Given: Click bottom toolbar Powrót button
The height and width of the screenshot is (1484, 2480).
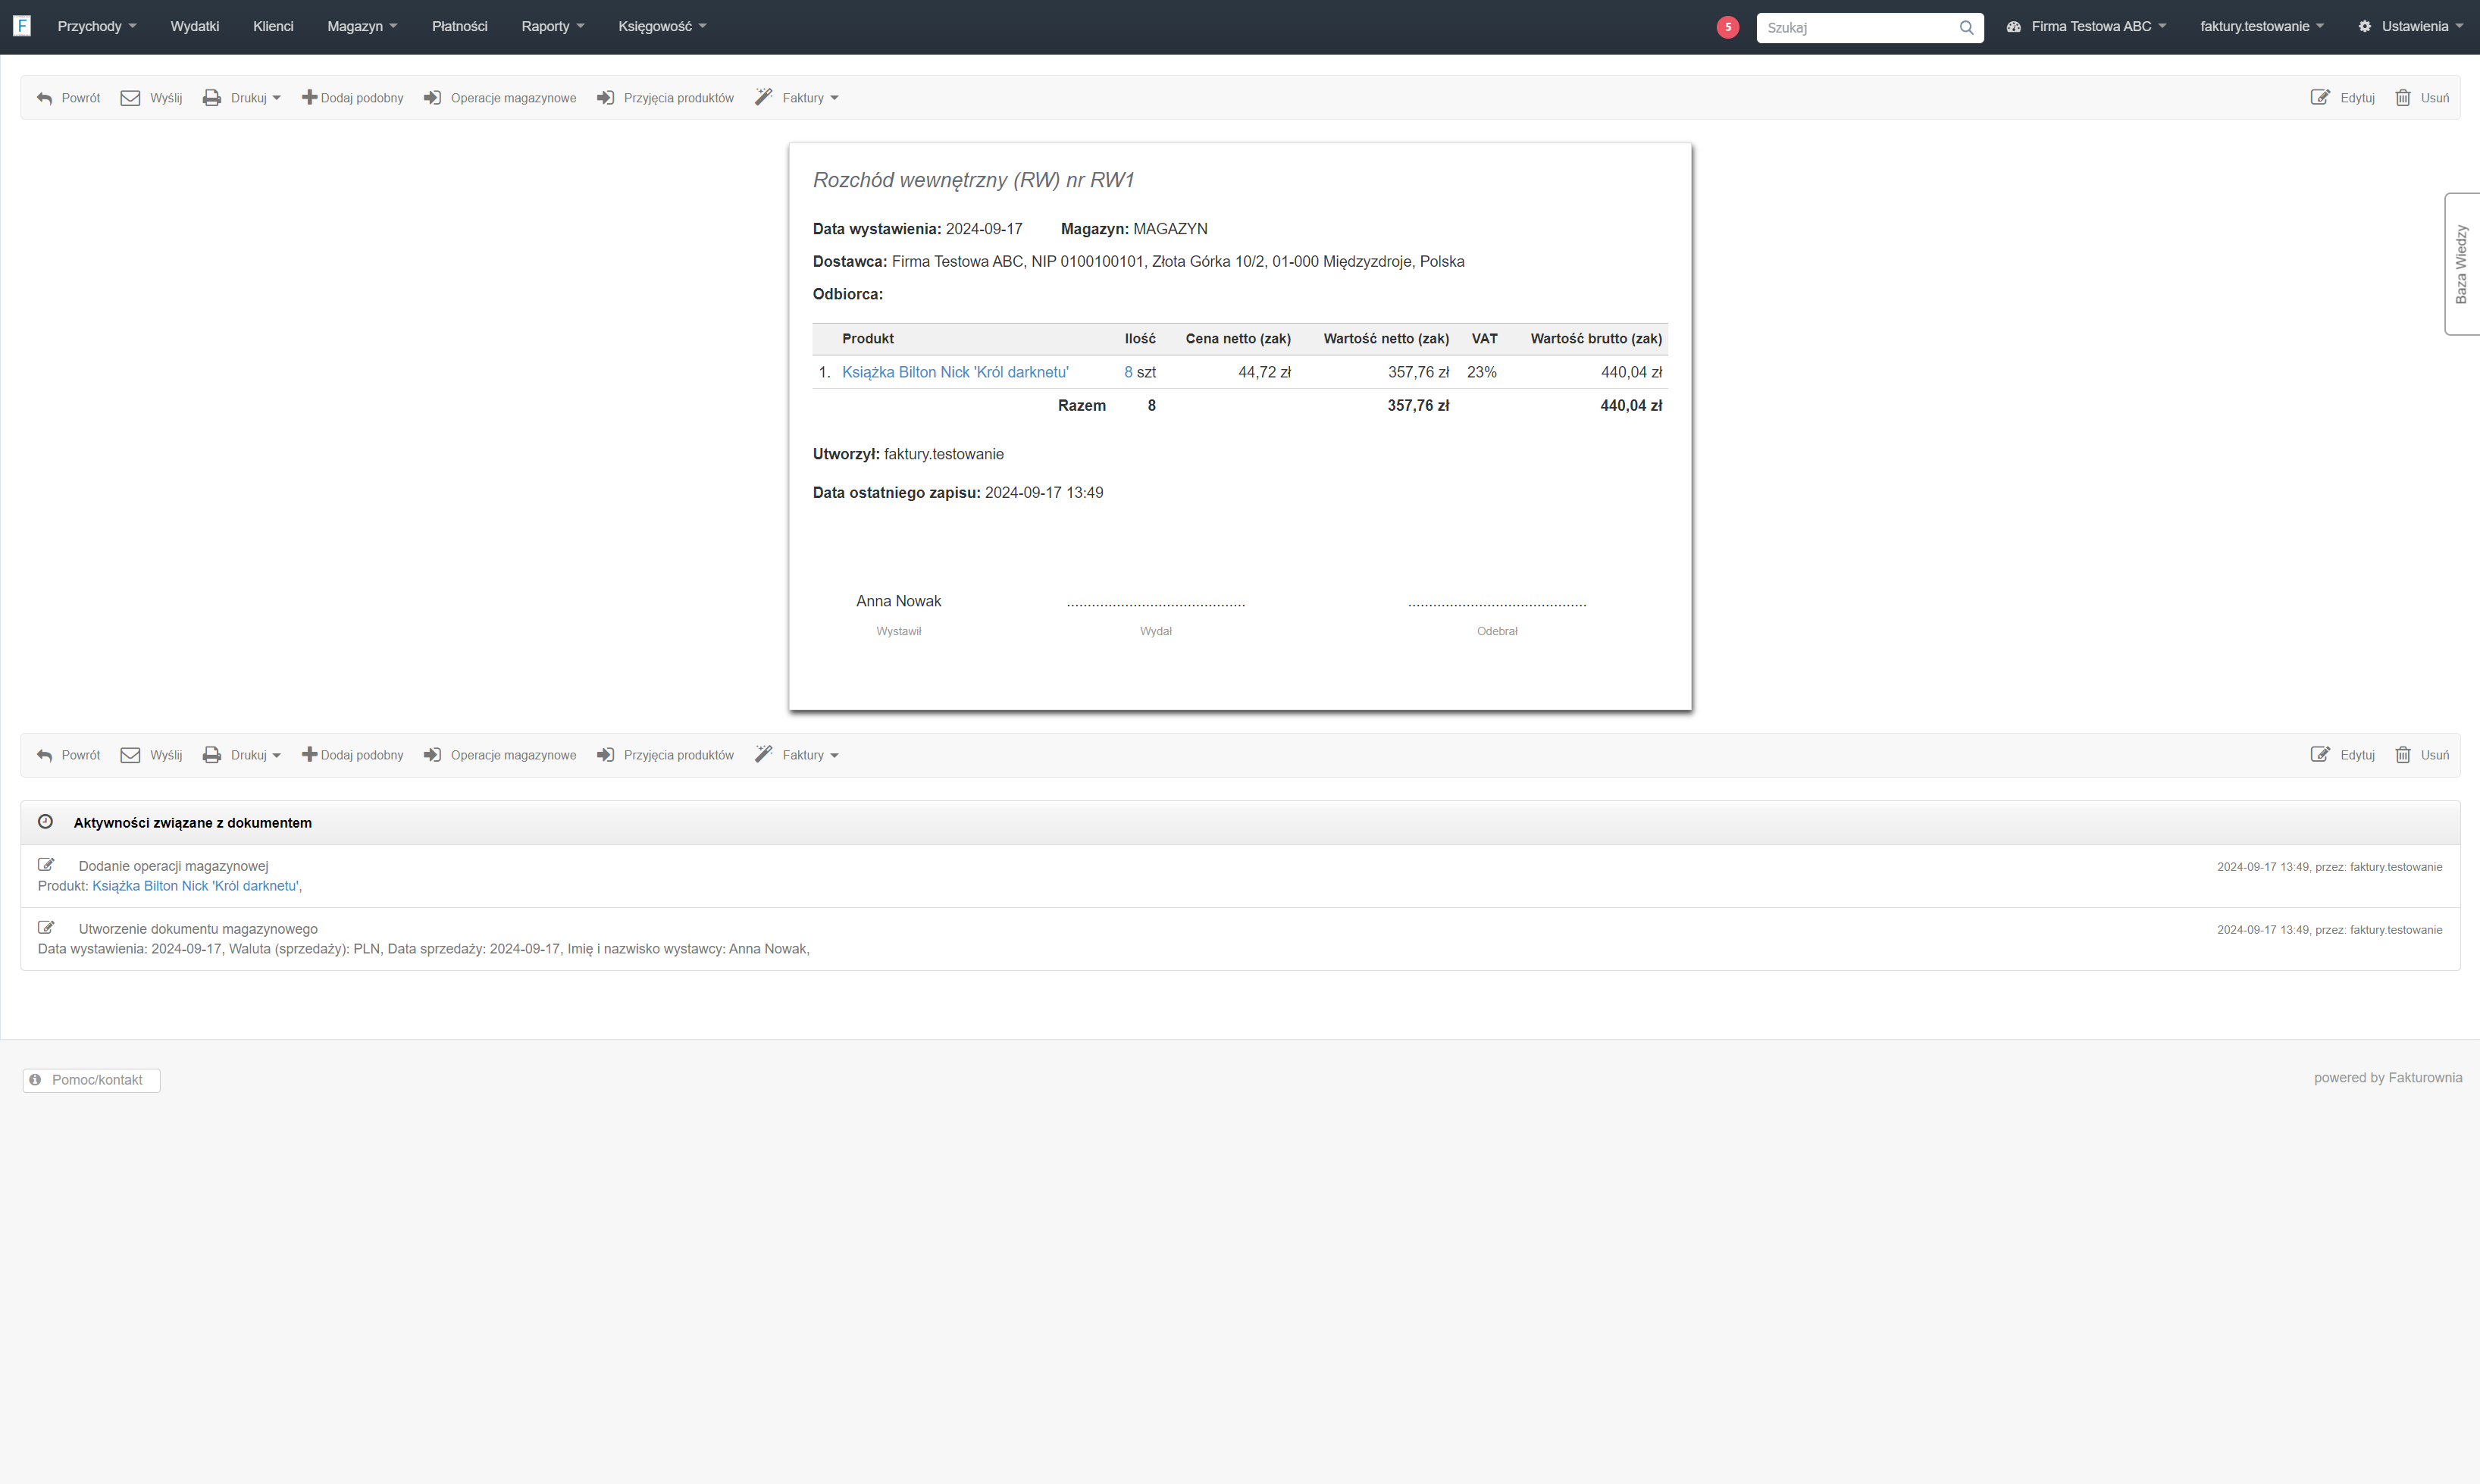Looking at the screenshot, I should coord(68,755).
